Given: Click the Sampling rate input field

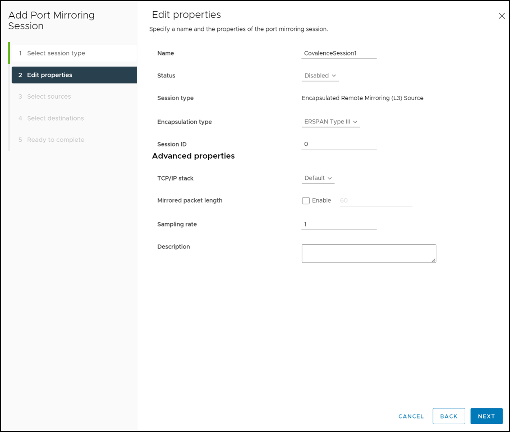Looking at the screenshot, I should coord(339,225).
